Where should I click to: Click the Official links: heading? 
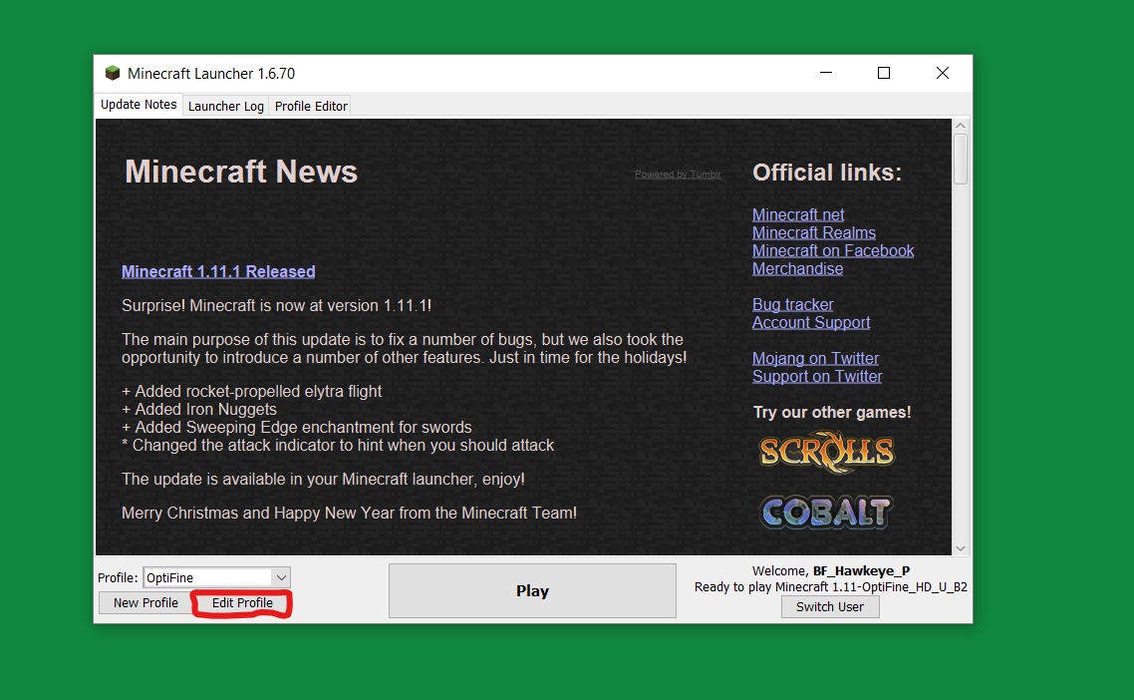point(827,174)
